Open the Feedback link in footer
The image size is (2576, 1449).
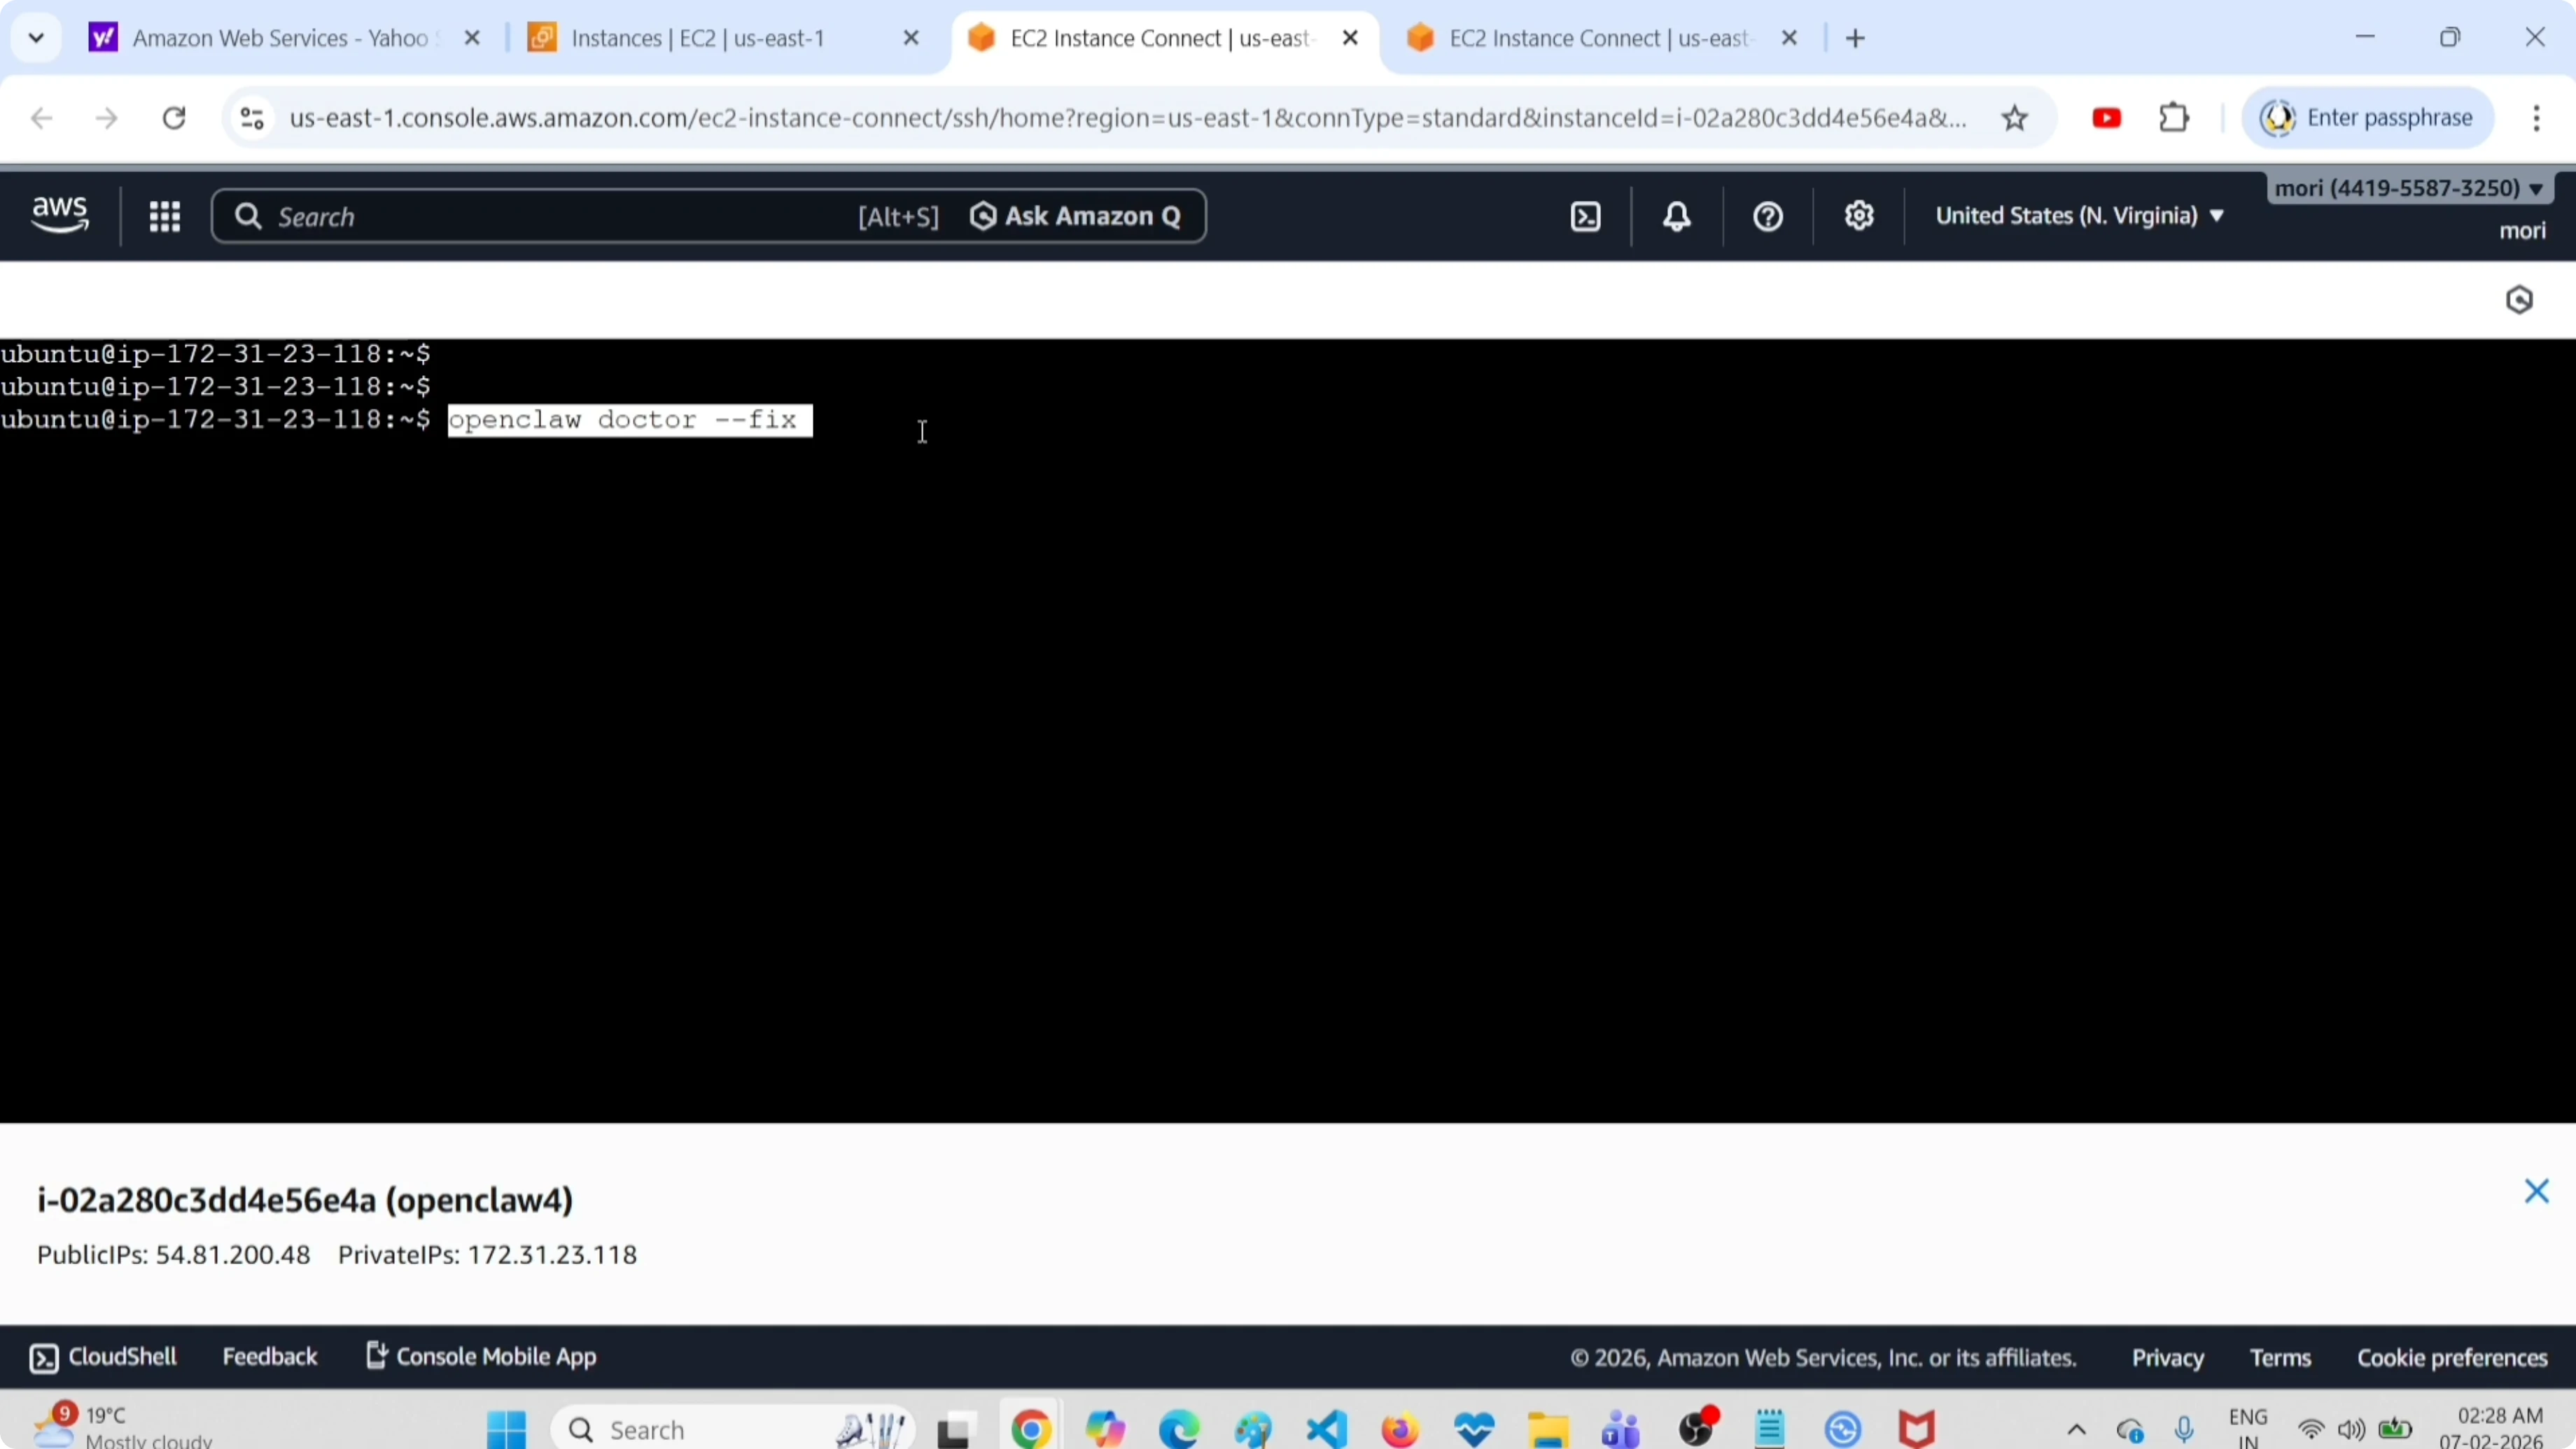tap(269, 1357)
